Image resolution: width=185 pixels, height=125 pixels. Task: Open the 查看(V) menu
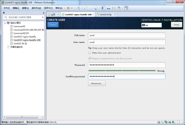coord(25,8)
